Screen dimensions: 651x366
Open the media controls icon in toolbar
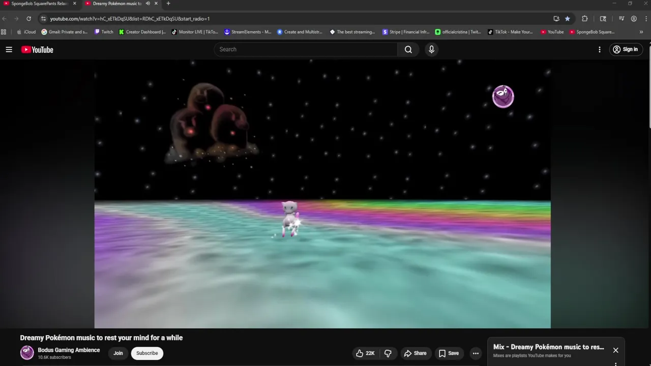coord(622,19)
